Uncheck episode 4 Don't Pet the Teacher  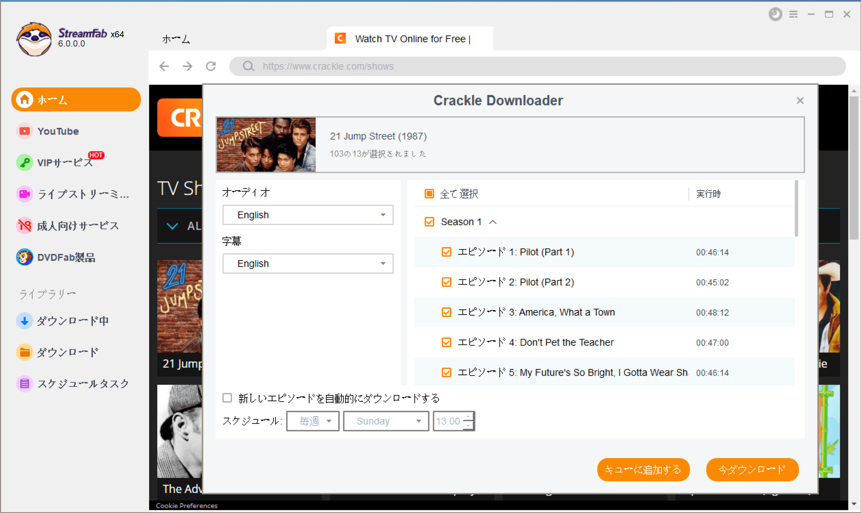pyautogui.click(x=446, y=342)
